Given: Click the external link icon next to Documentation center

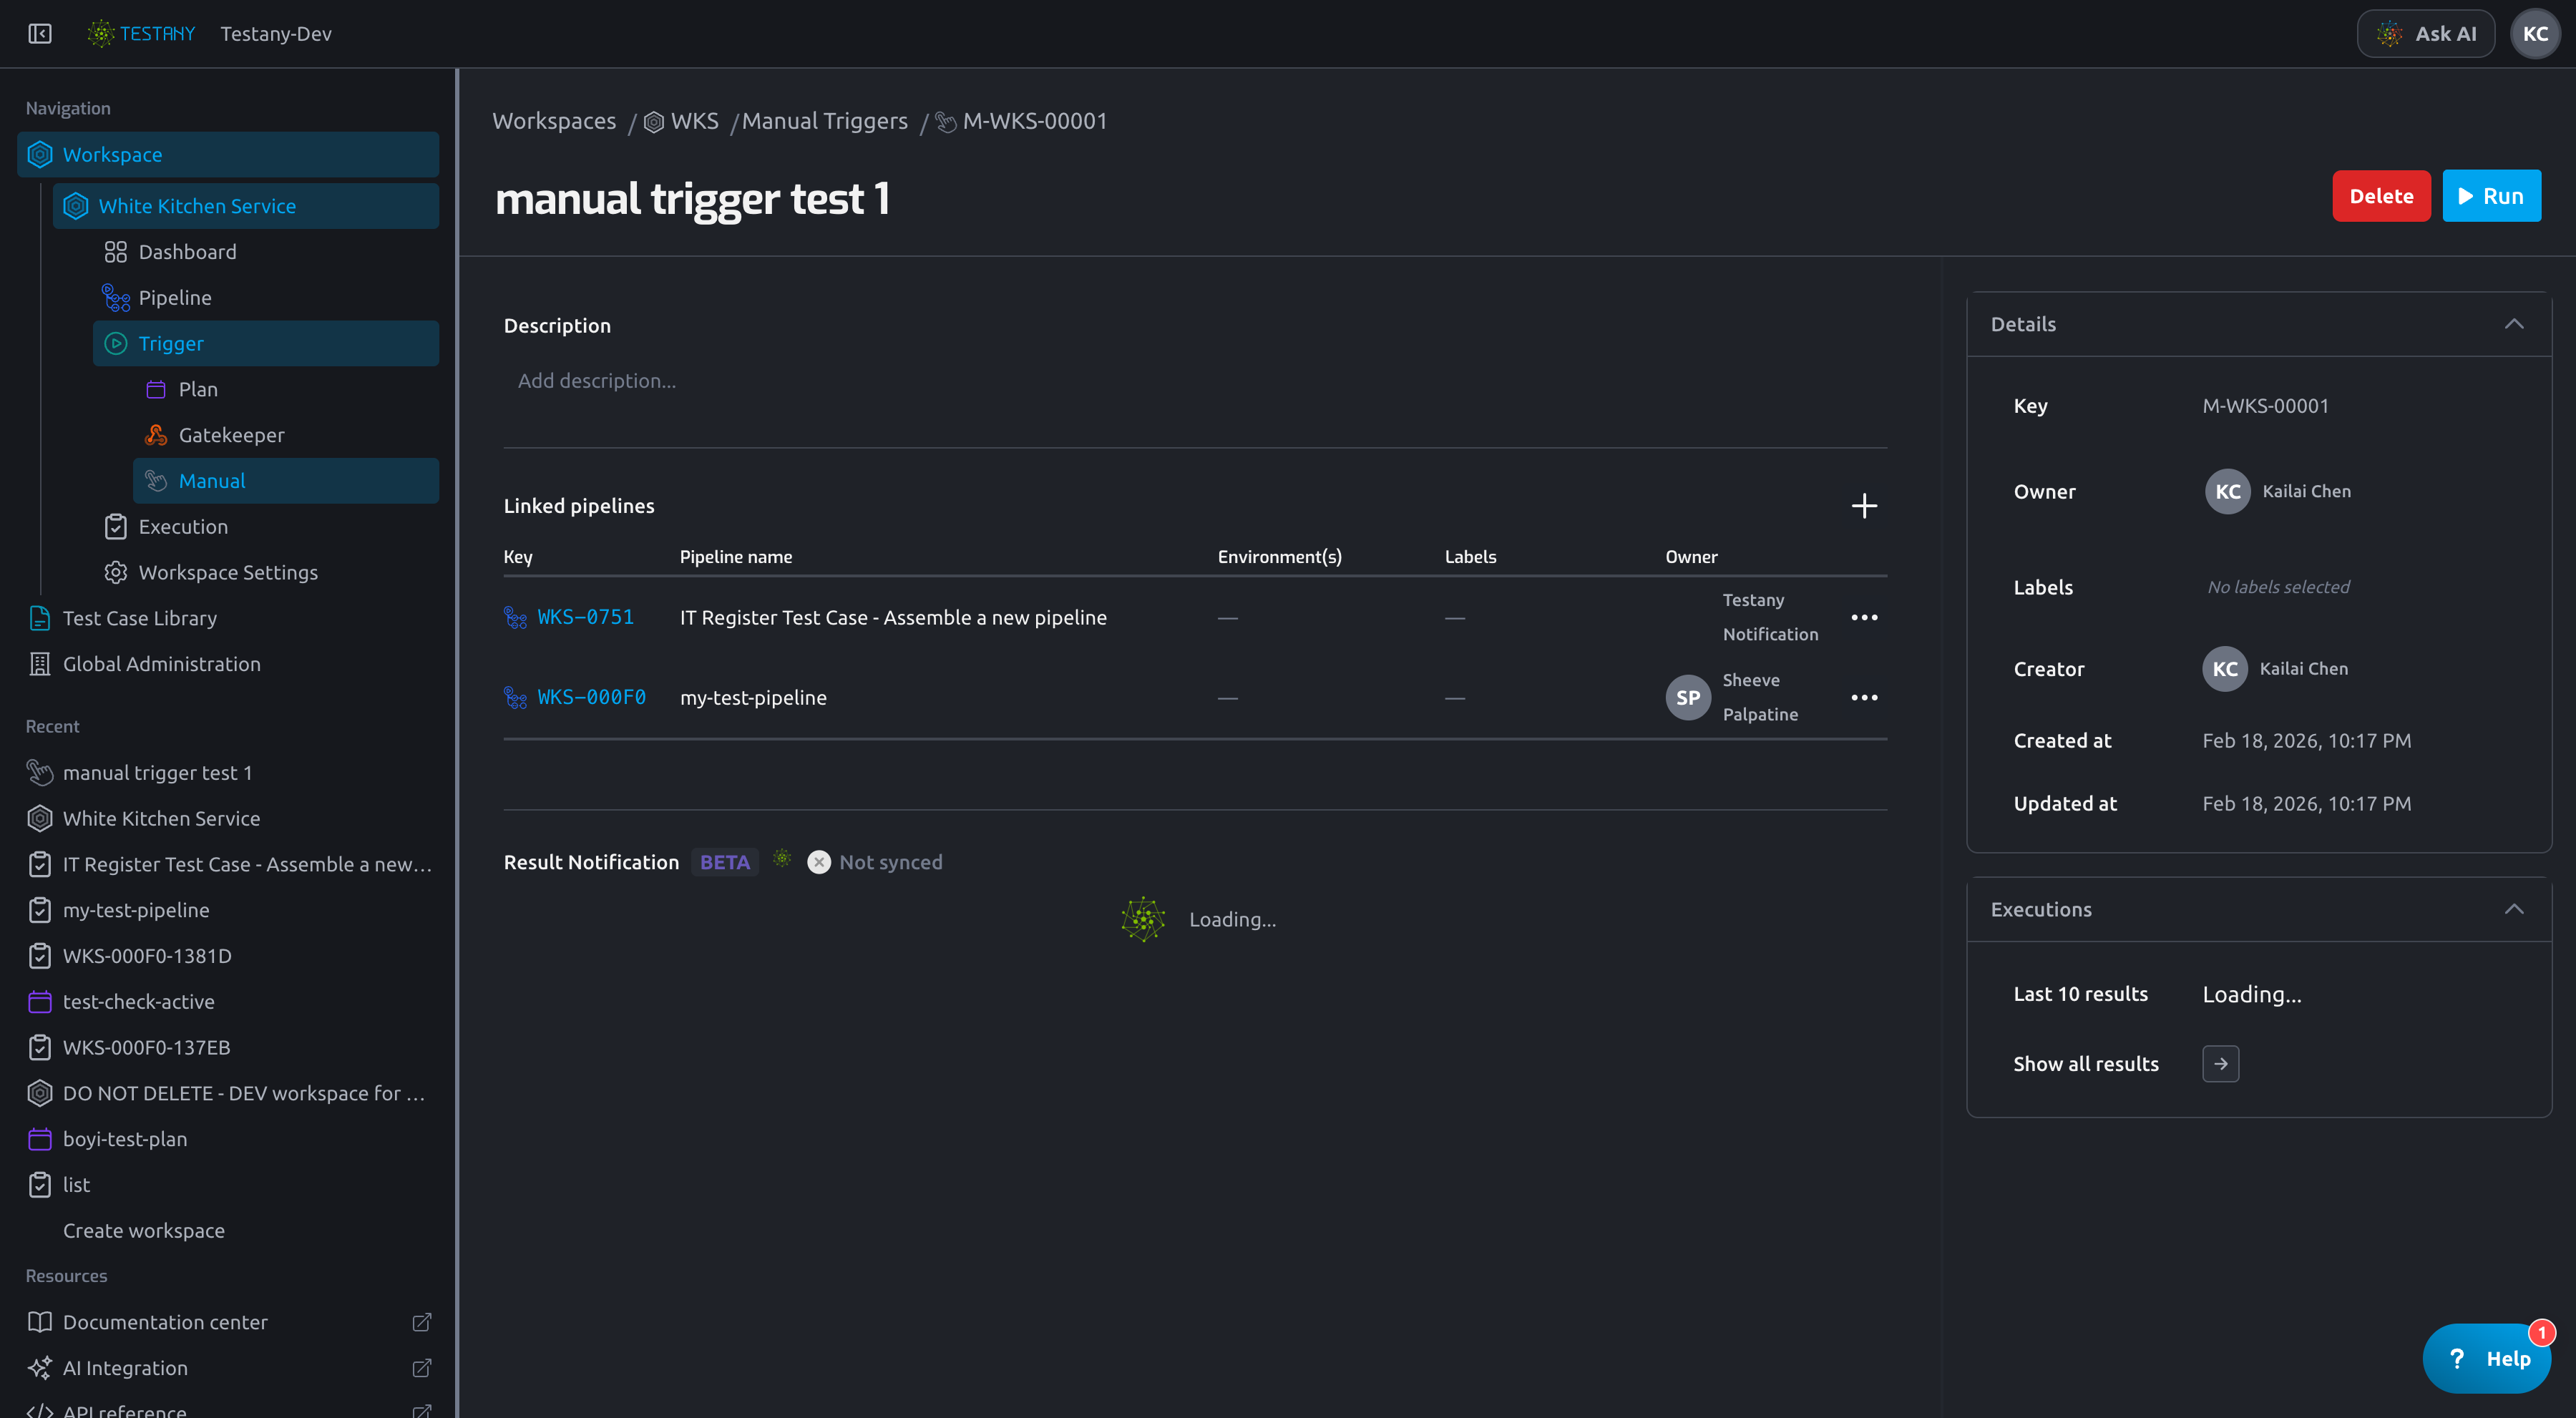Looking at the screenshot, I should 422,1322.
